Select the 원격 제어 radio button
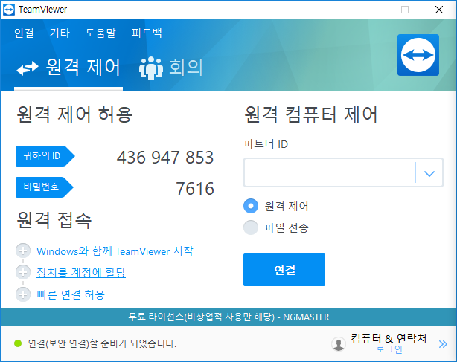This screenshot has height=362, width=457. pyautogui.click(x=251, y=206)
